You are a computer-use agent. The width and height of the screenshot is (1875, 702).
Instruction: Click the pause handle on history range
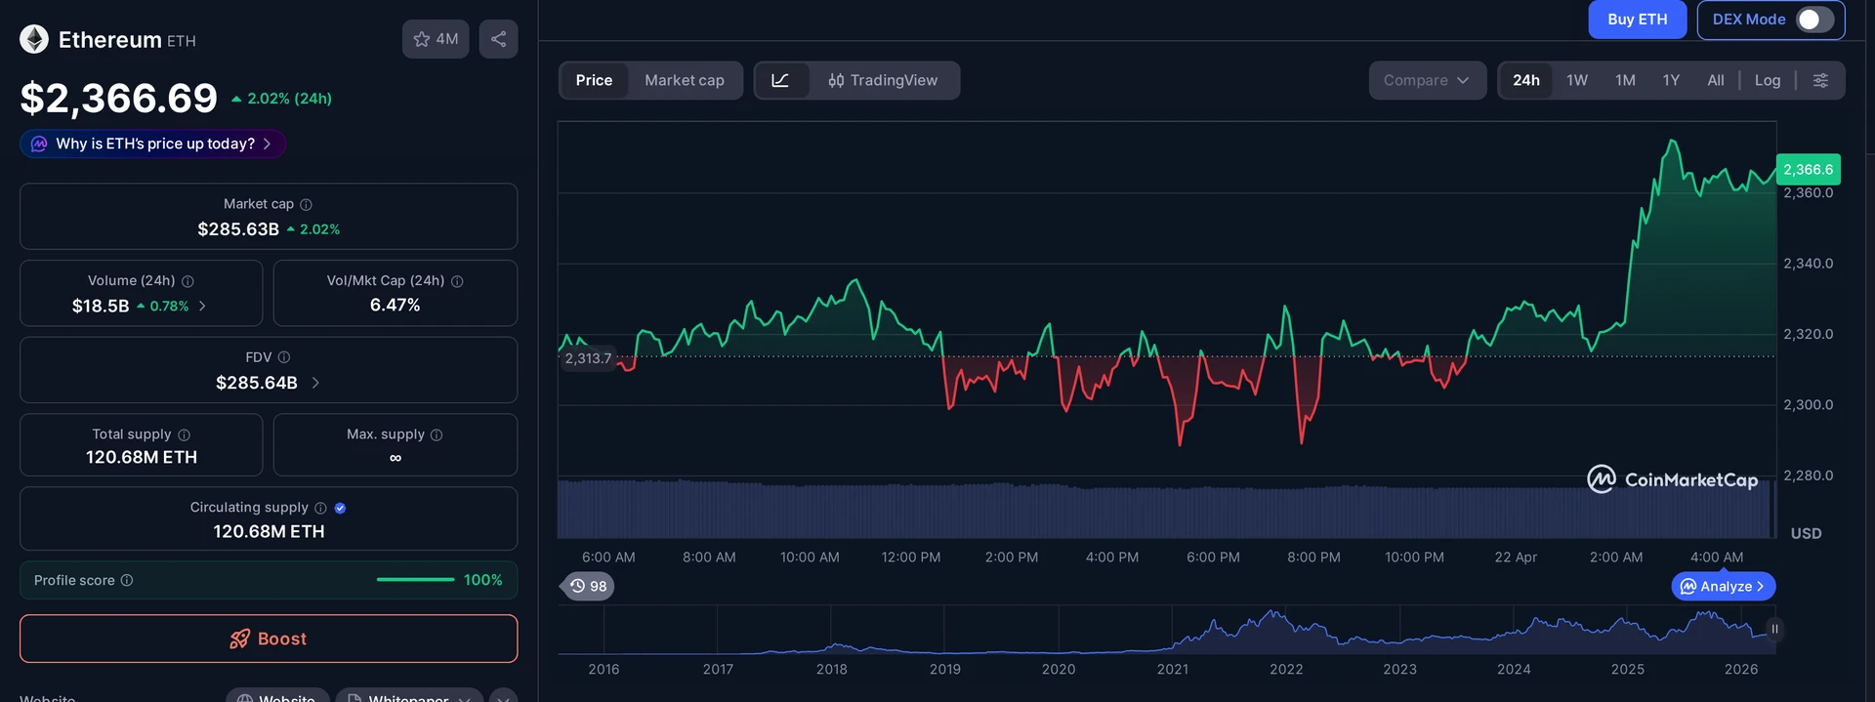pos(1774,630)
